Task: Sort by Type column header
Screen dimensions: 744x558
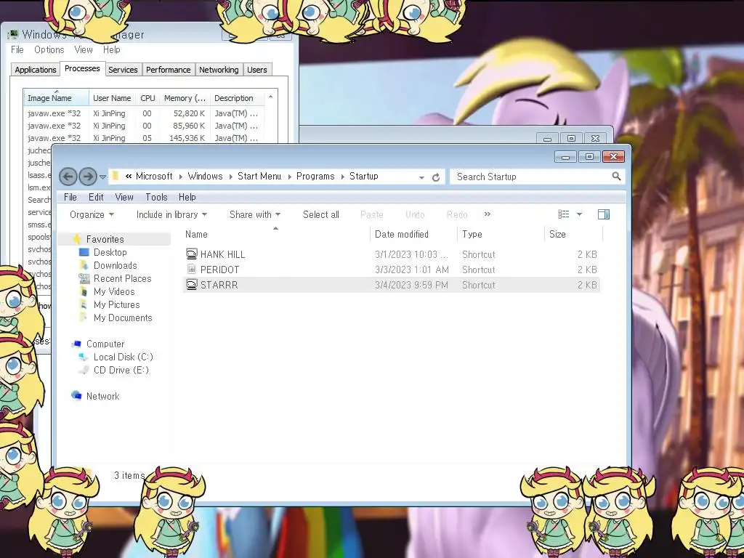Action: click(x=501, y=234)
